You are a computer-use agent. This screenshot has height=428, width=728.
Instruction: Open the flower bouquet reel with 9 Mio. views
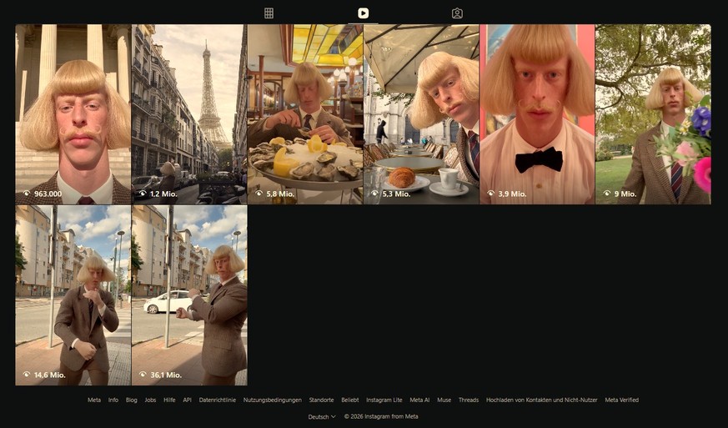tap(653, 114)
